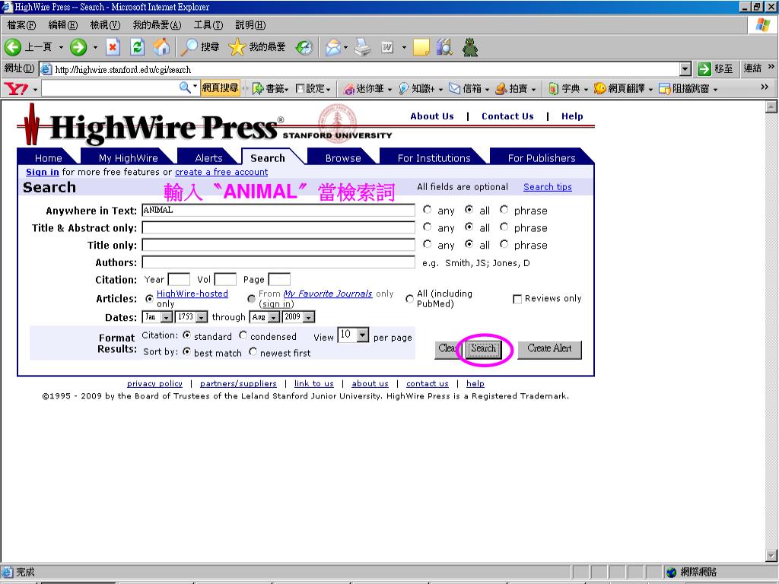Open the View per page dropdown

point(353,335)
